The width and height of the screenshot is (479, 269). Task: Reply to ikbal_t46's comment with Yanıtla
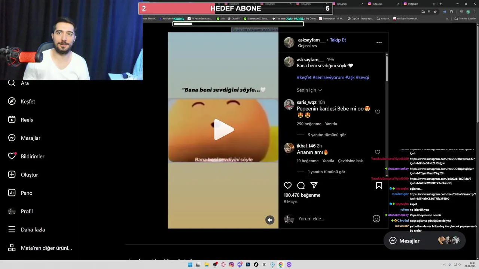click(x=328, y=161)
